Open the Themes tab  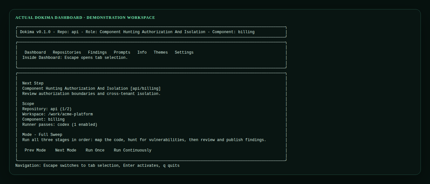point(161,52)
